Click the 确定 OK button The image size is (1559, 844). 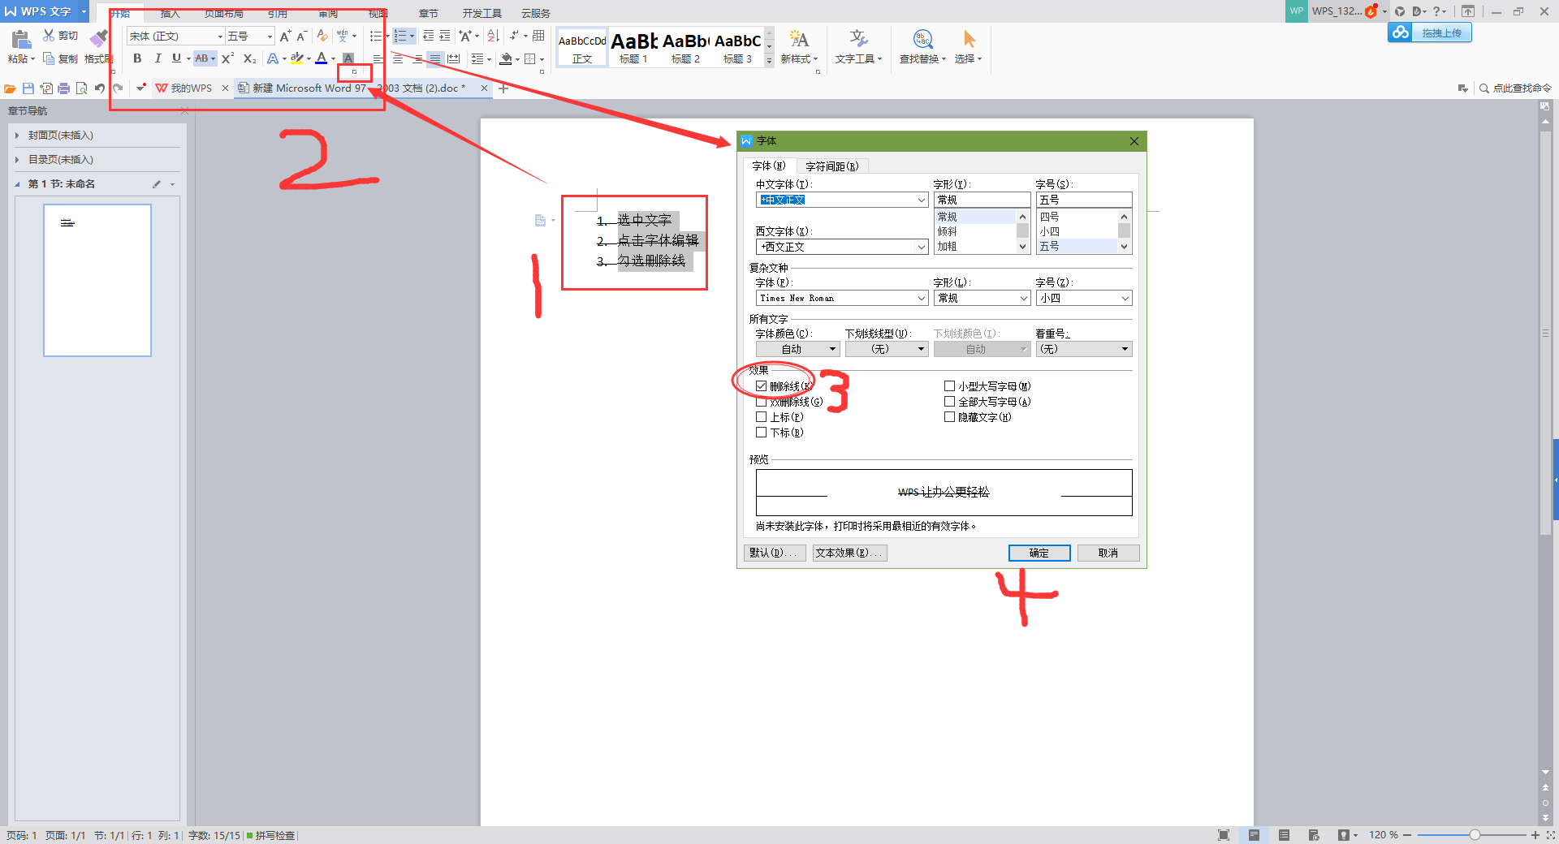click(x=1039, y=553)
